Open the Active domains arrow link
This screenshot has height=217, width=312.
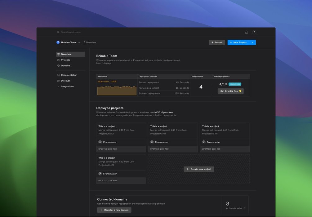pyautogui.click(x=244, y=208)
